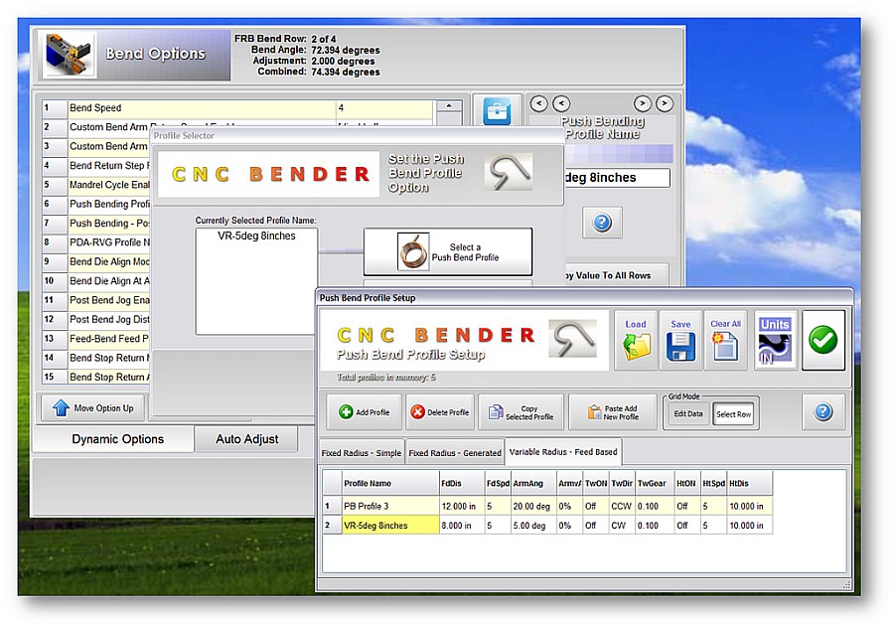
Task: Click the blue help icon under profile name
Action: point(602,223)
